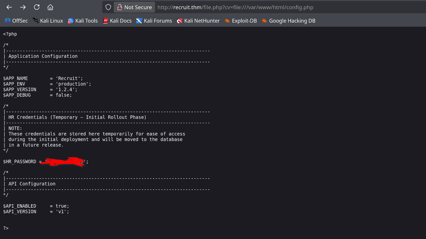
Task: Click the $API_ENABLED true line
Action: [x=36, y=206]
